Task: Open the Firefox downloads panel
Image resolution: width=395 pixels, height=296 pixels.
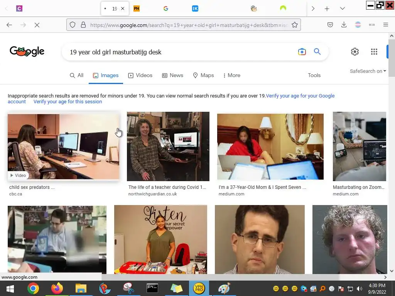Action: [344, 25]
